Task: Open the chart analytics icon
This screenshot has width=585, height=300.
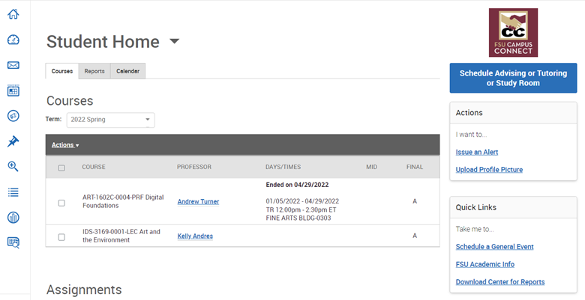Action: pyautogui.click(x=13, y=217)
